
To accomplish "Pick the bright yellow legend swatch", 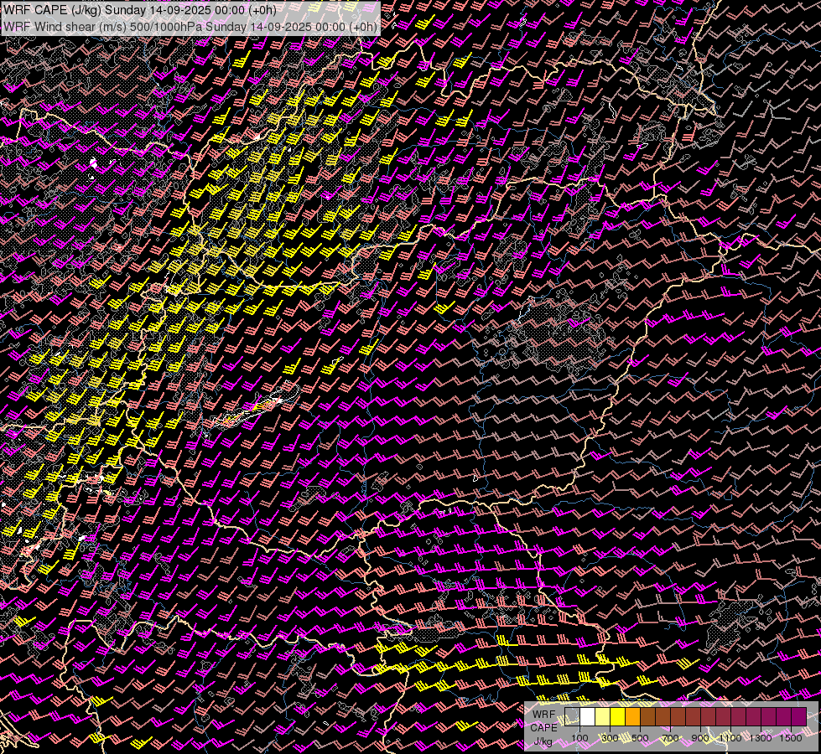I will 617,716.
